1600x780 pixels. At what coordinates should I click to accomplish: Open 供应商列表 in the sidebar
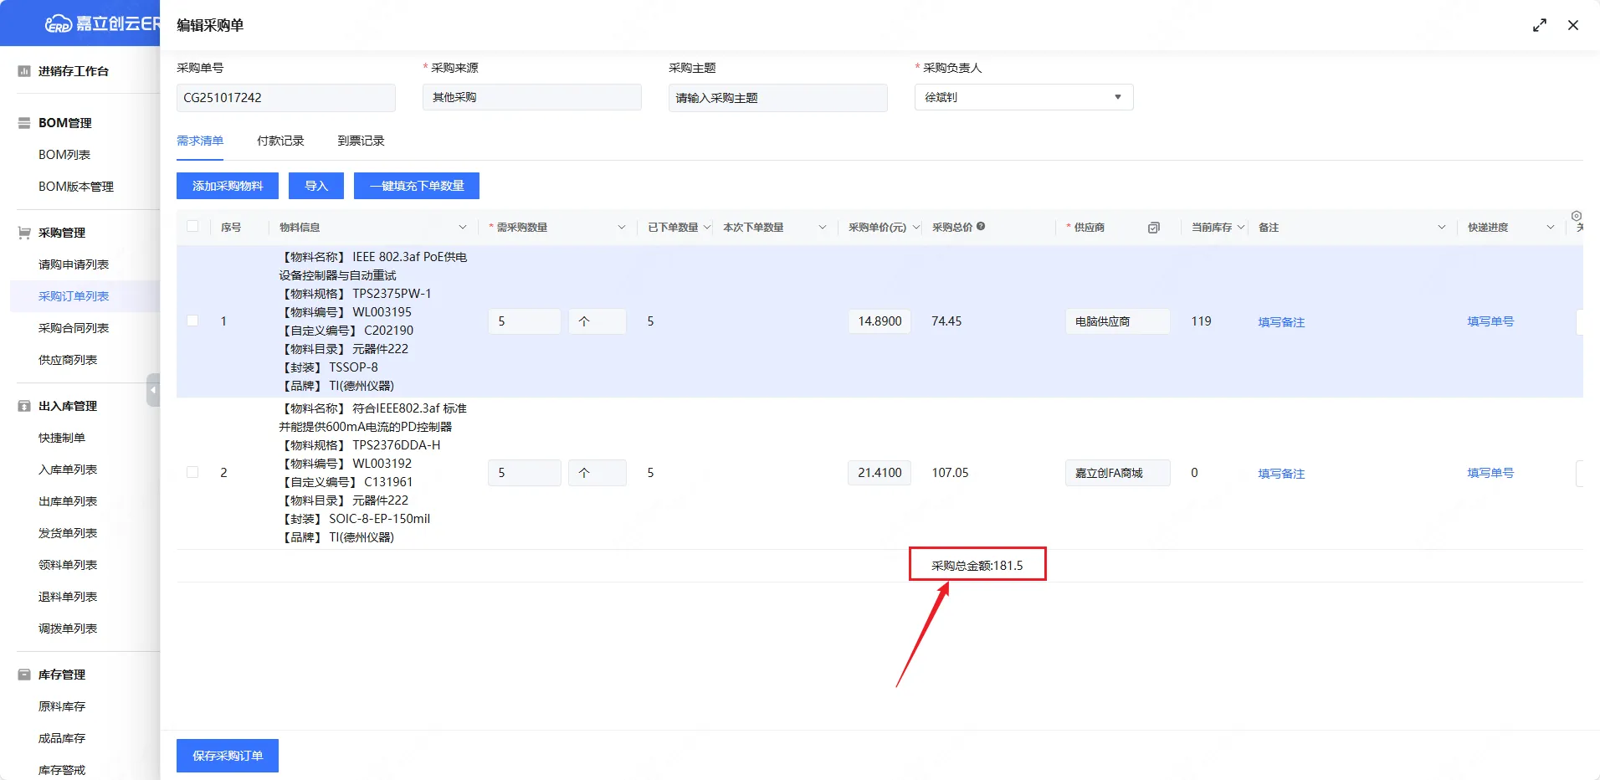coord(68,360)
